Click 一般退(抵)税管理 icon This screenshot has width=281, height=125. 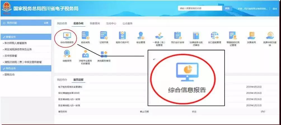coord(159,36)
